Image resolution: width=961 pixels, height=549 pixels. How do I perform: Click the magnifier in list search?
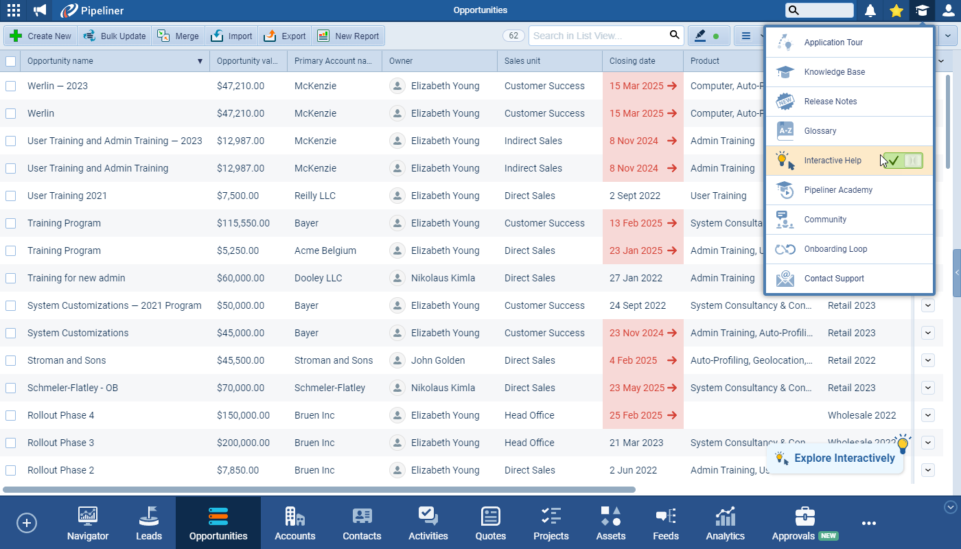point(674,36)
